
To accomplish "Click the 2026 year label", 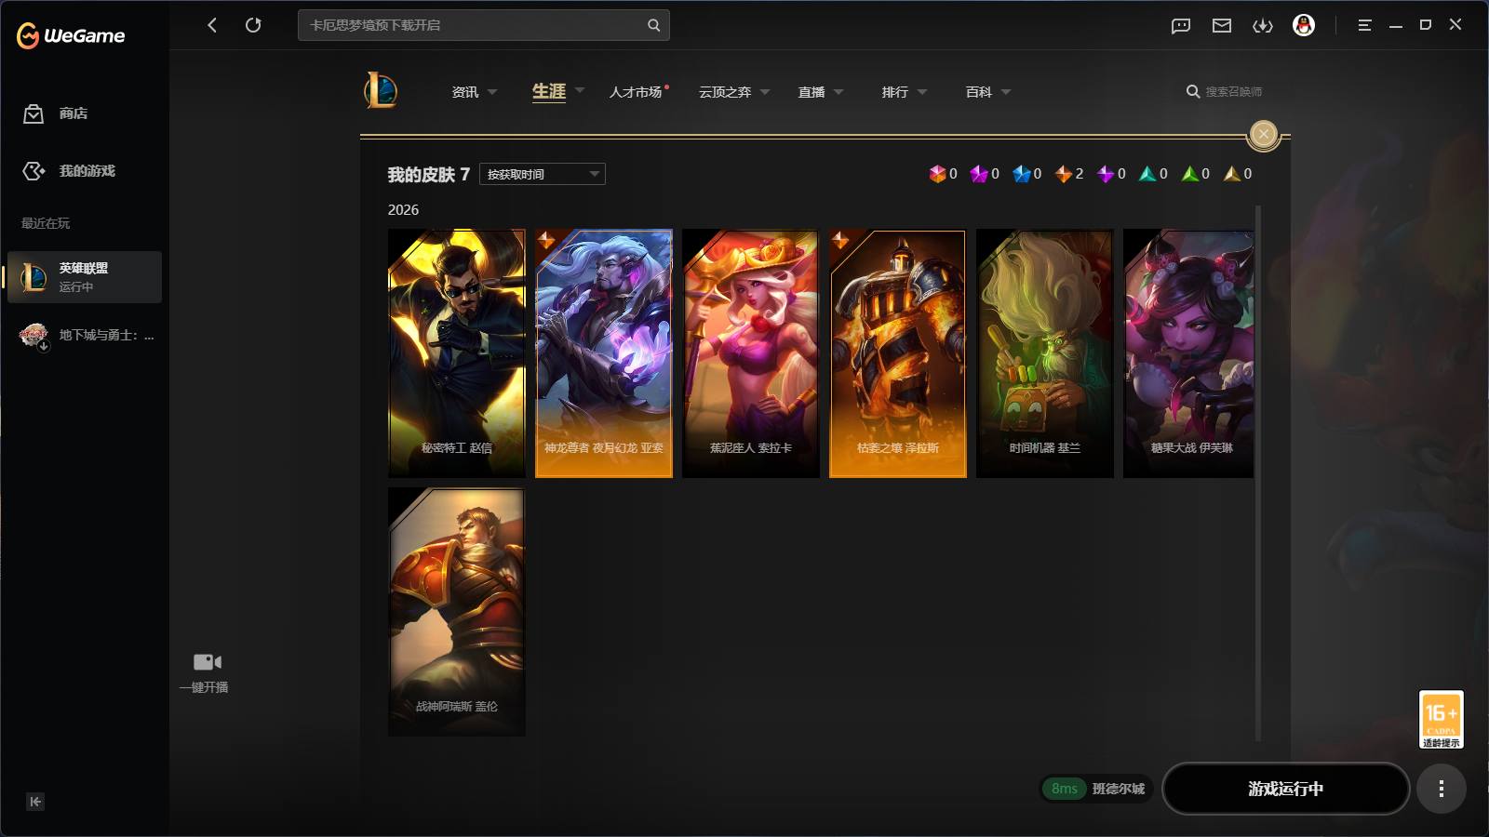I will point(404,210).
